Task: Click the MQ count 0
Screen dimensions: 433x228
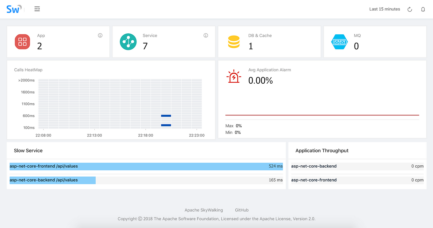Action: pos(356,46)
